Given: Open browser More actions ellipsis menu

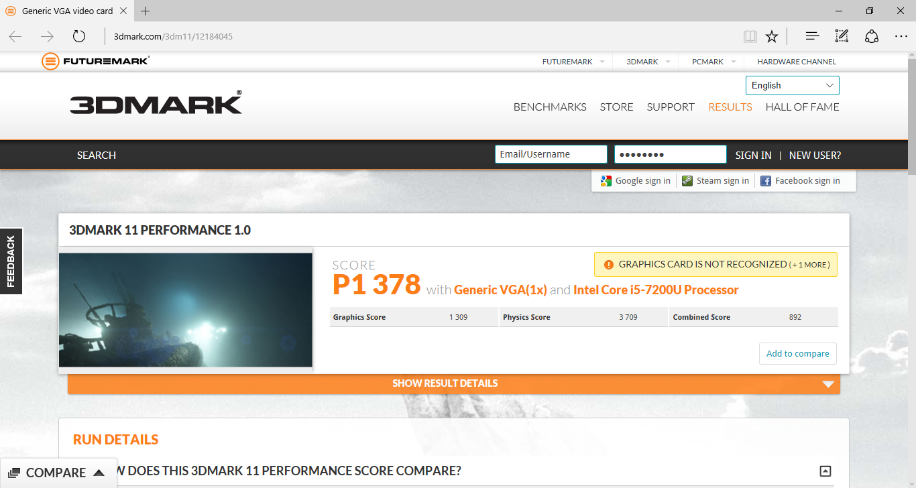Looking at the screenshot, I should click(901, 36).
